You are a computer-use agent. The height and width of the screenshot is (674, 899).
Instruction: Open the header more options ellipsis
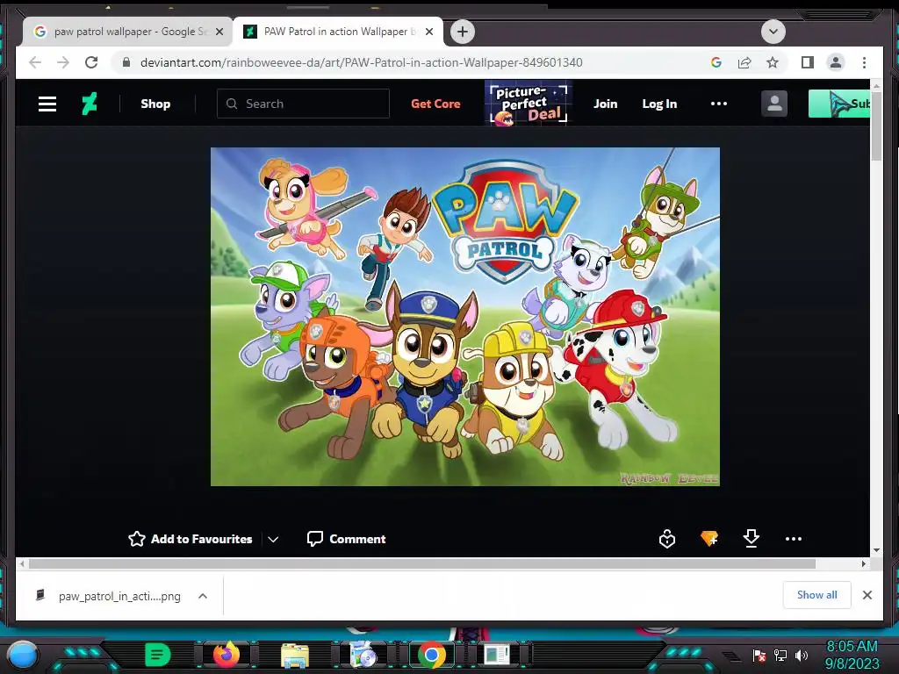719,104
